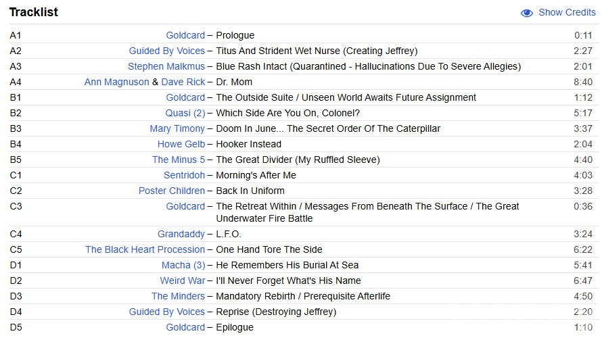Image resolution: width=602 pixels, height=342 pixels.
Task: Visit the Quasi (2) artist page
Action: 185,113
